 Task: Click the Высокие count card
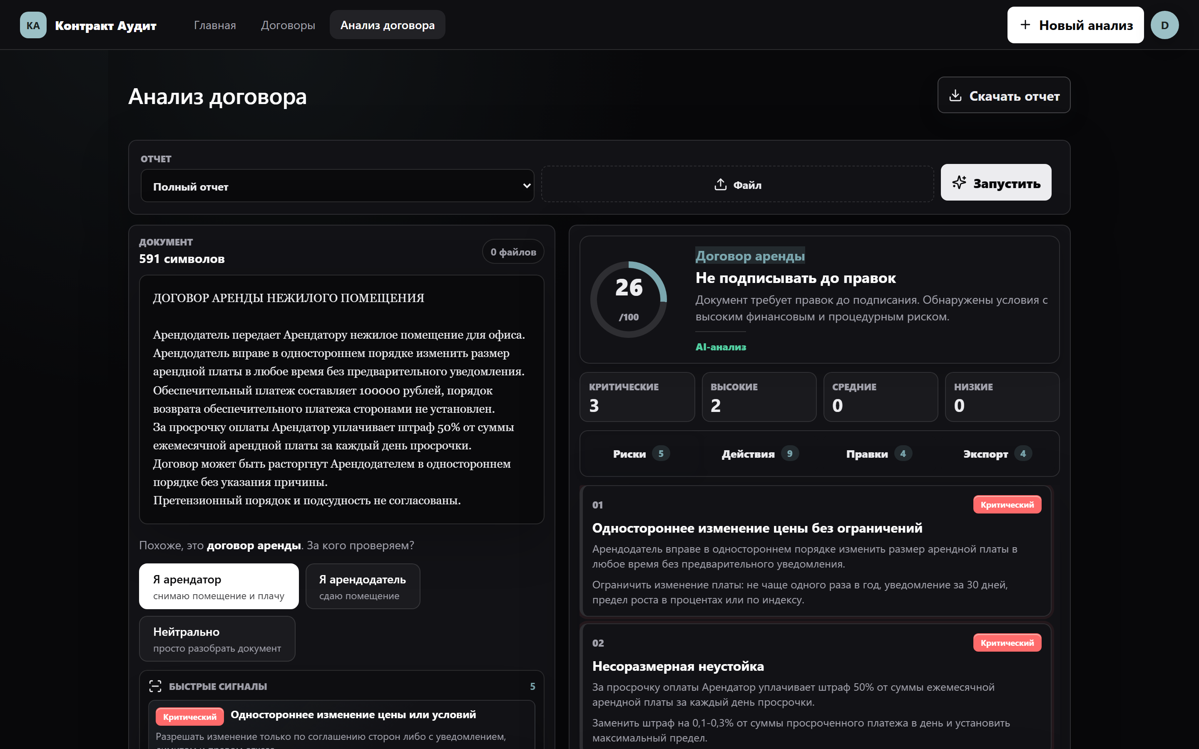coord(759,397)
